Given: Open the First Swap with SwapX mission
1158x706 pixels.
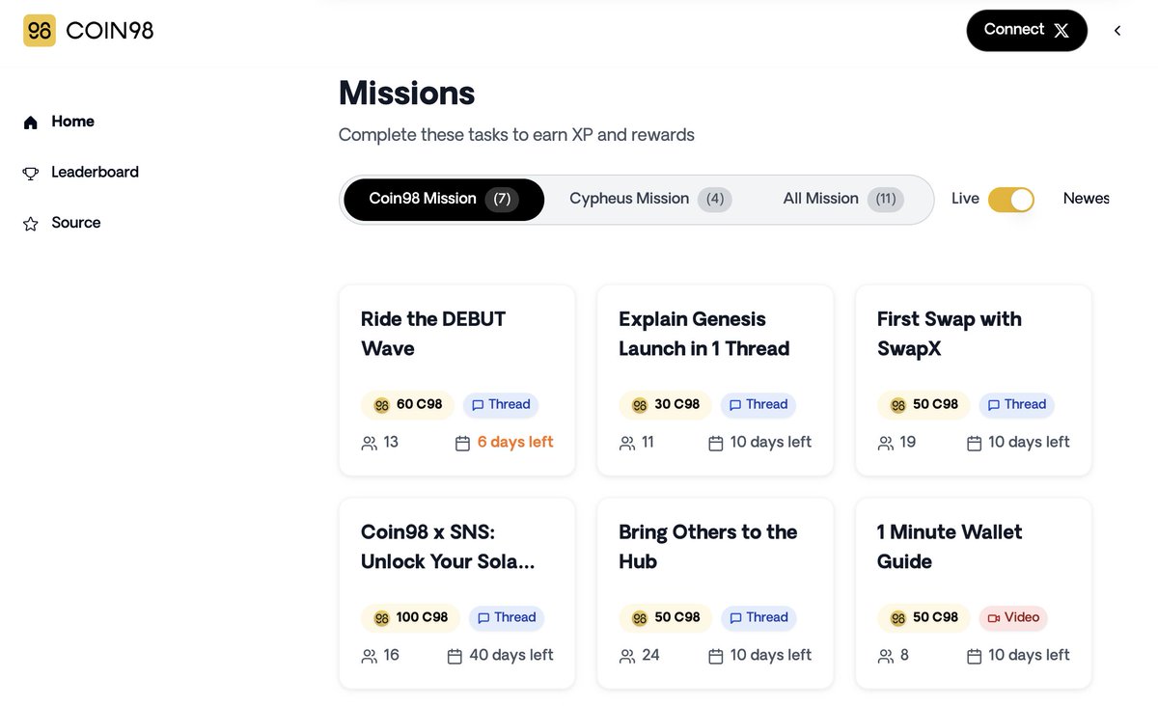Looking at the screenshot, I should tap(974, 380).
